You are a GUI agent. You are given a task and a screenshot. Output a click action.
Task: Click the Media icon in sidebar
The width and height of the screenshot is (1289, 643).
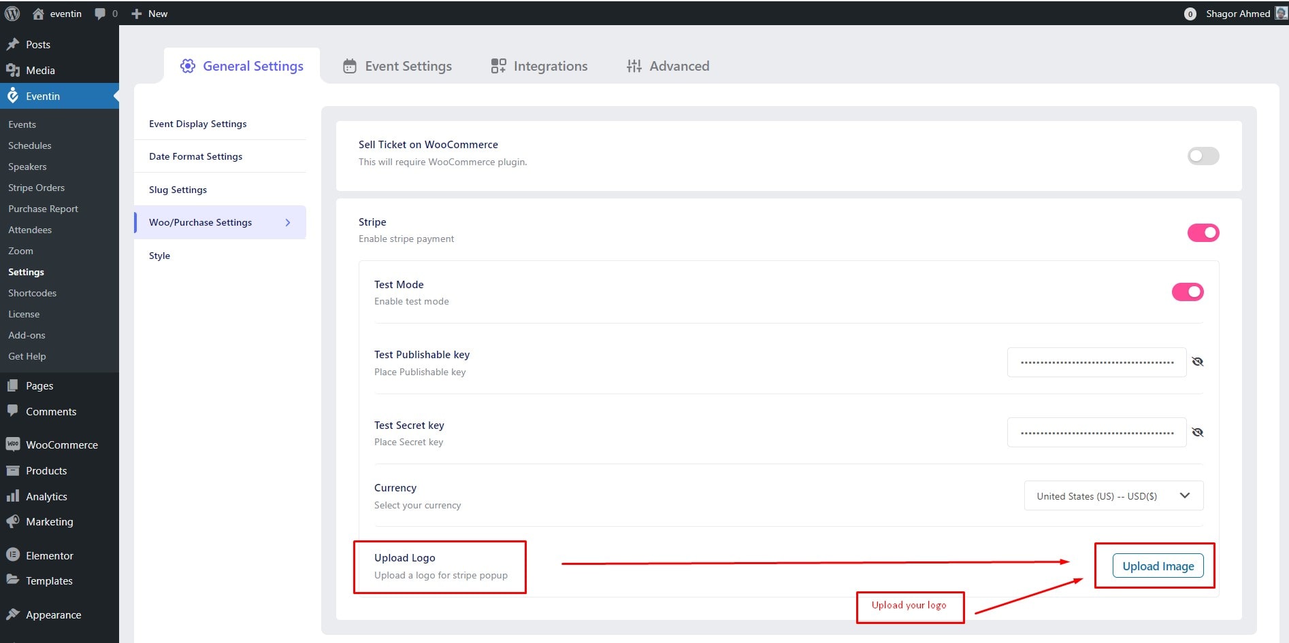click(13, 70)
